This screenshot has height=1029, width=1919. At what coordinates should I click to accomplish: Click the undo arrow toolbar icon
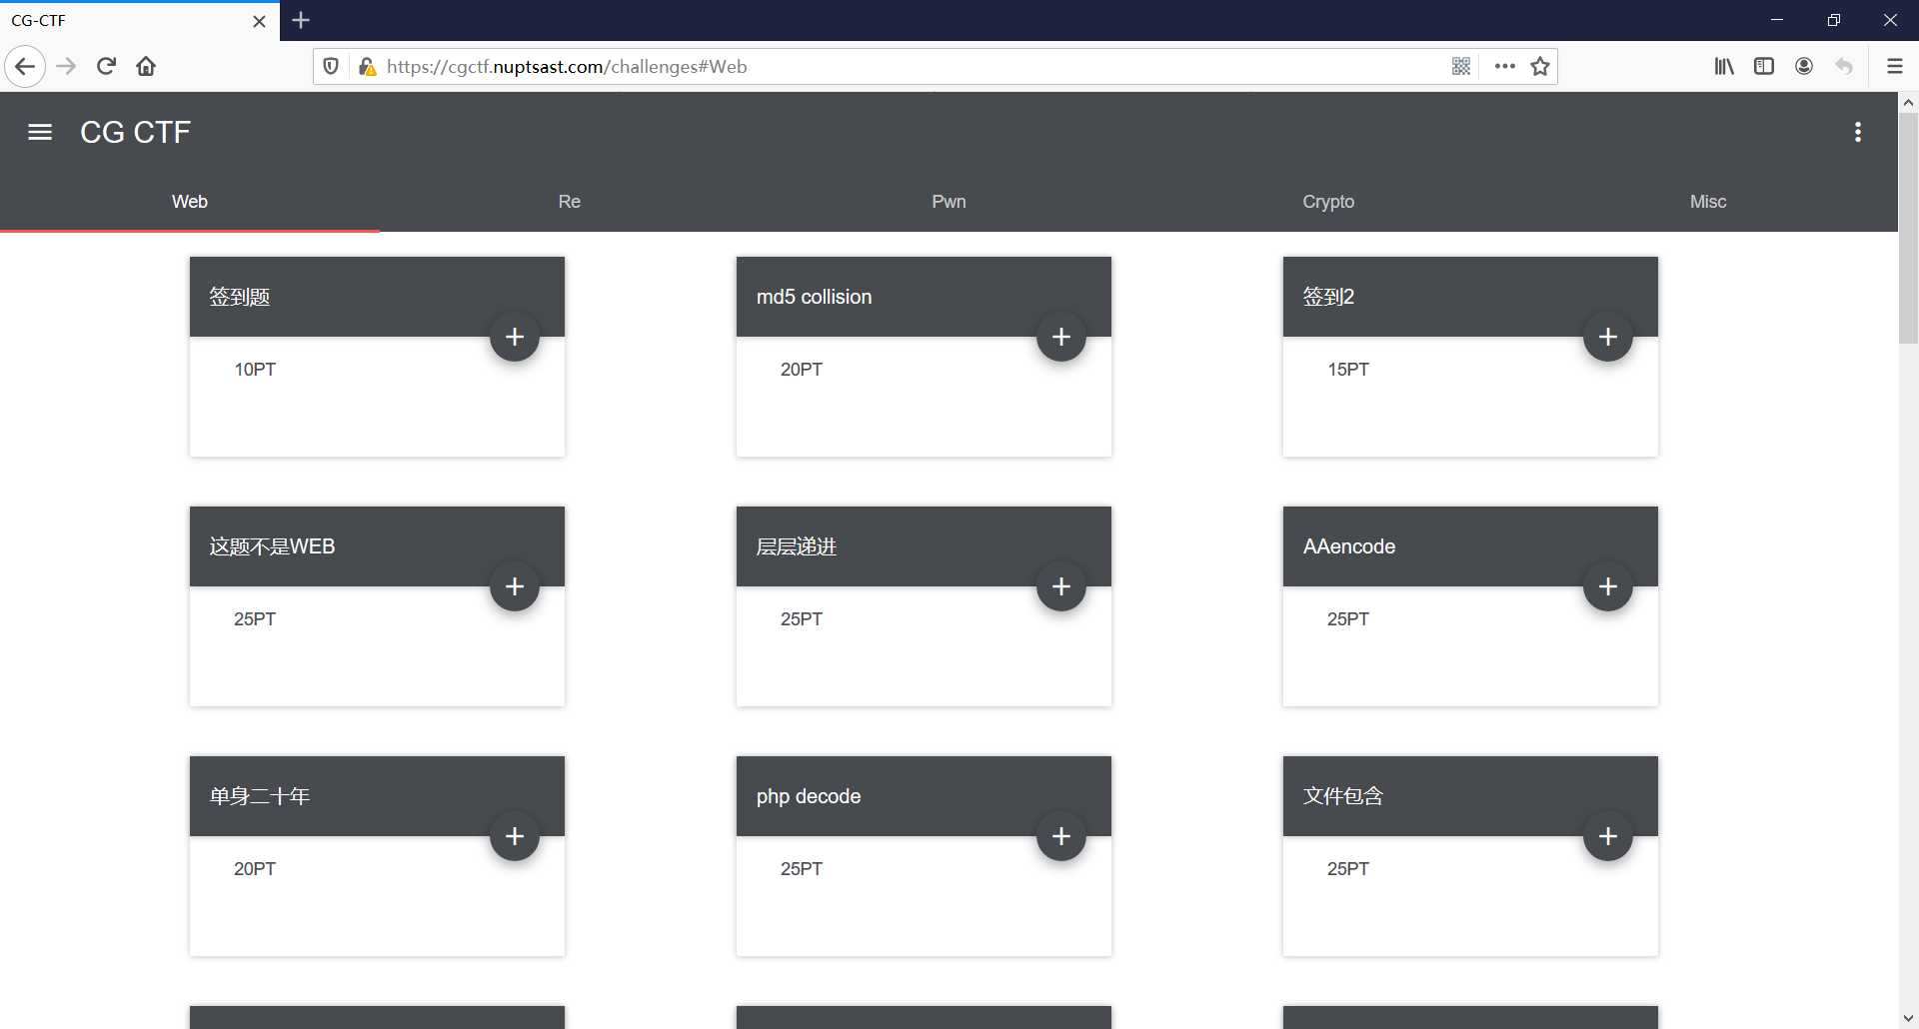pyautogui.click(x=1844, y=67)
